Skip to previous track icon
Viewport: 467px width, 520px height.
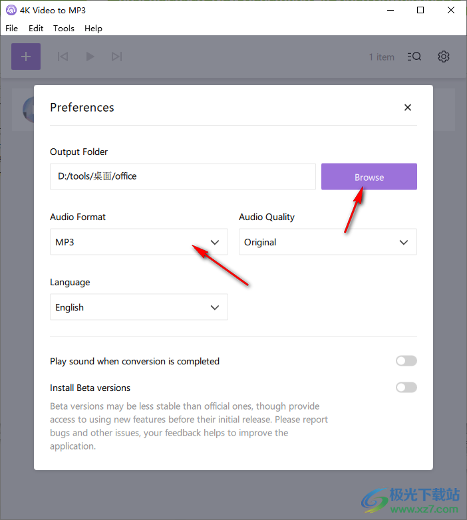(x=63, y=57)
